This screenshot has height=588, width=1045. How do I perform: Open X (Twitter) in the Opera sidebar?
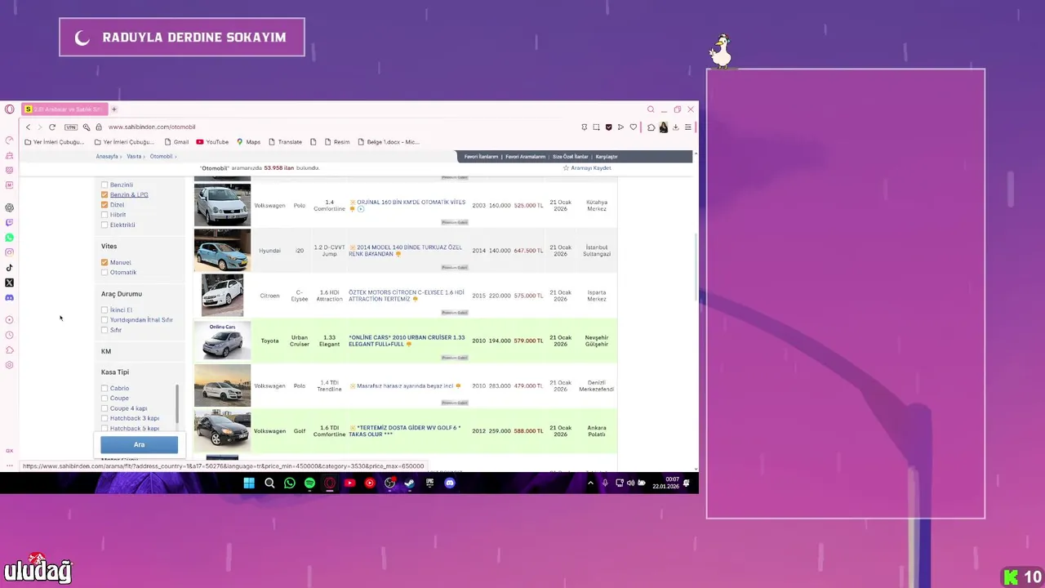[9, 283]
